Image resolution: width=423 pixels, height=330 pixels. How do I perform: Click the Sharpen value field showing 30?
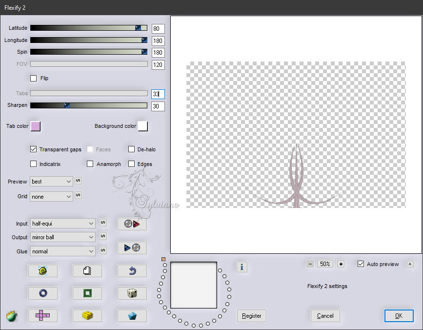click(158, 106)
